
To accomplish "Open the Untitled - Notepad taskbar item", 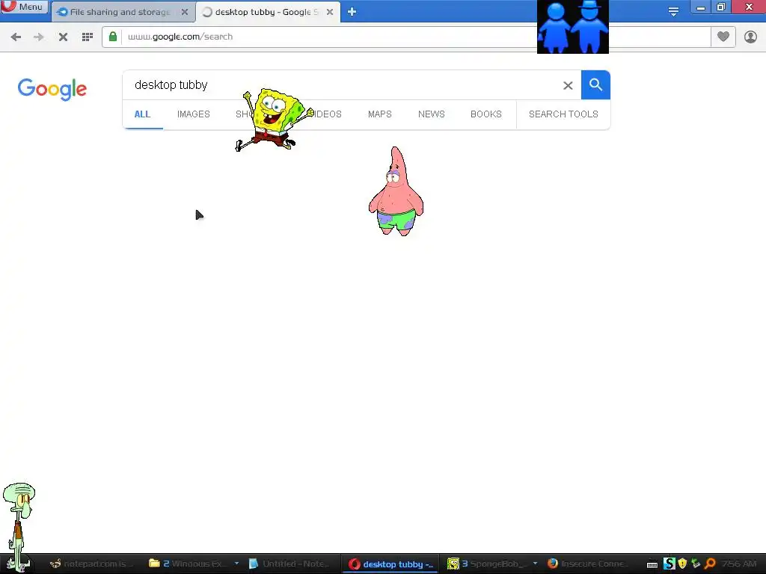I will pyautogui.click(x=291, y=564).
